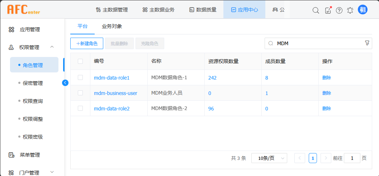Click the 菜单管理 sidebar icon

(x=11, y=155)
